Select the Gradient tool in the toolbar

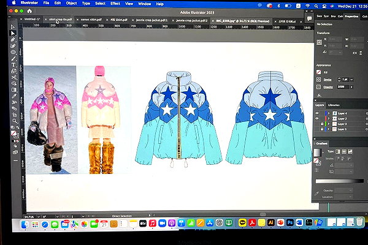[14, 90]
